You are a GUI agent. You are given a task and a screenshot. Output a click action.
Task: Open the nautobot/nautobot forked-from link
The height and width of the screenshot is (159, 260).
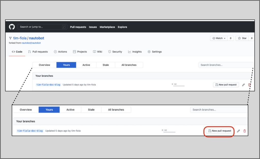31,43
